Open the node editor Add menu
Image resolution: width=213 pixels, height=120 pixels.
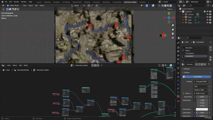point(20,65)
